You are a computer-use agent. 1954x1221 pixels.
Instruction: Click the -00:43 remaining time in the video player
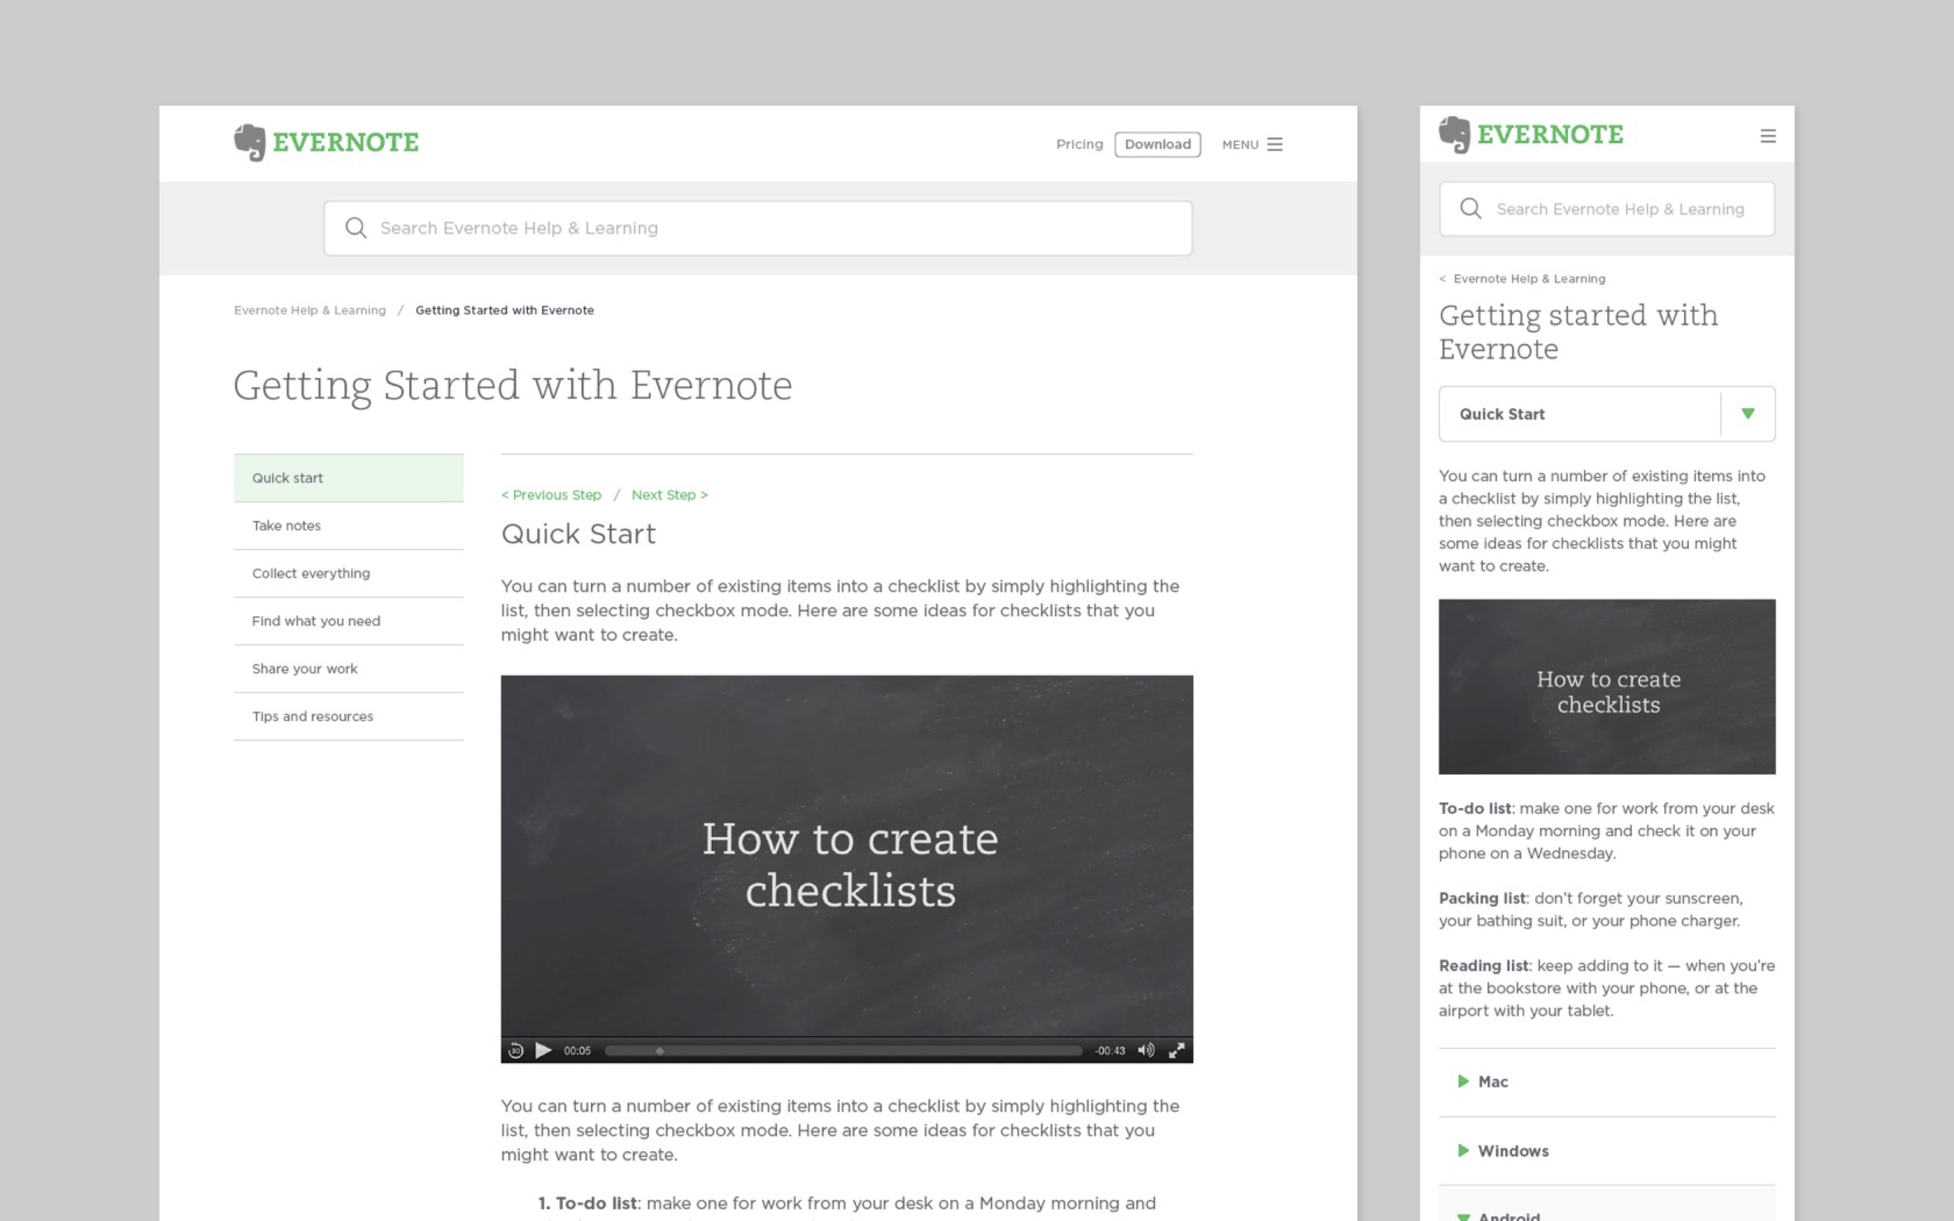pyautogui.click(x=1110, y=1051)
